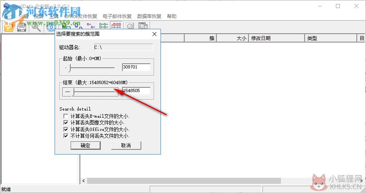Select the green list view icon
366x193 pixels.
tap(104, 26)
